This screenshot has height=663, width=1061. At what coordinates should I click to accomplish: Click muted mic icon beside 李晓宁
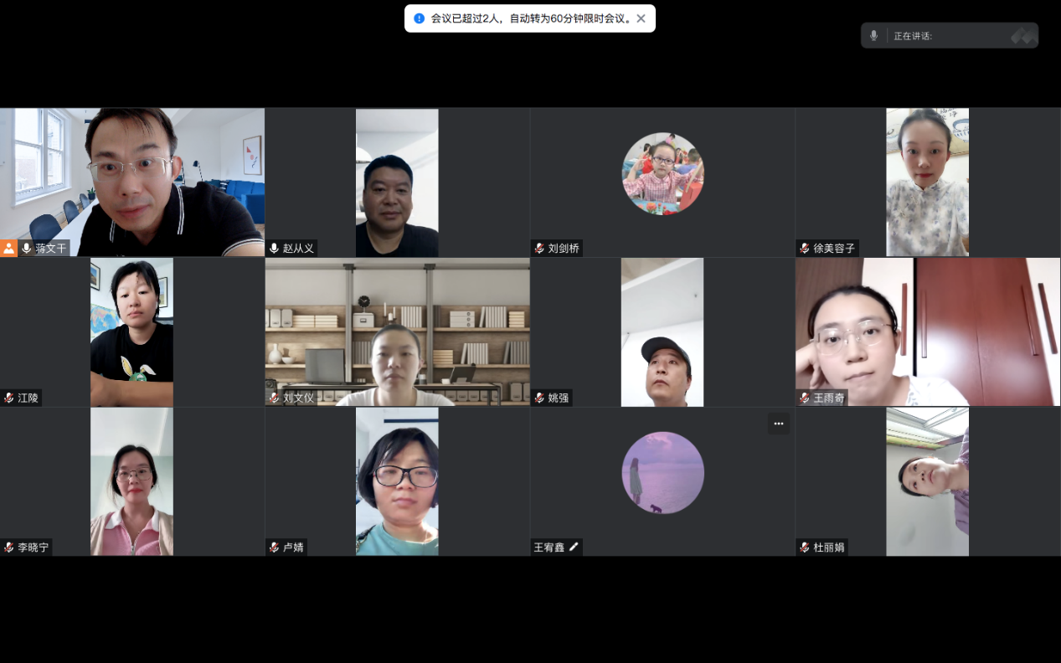coord(9,547)
